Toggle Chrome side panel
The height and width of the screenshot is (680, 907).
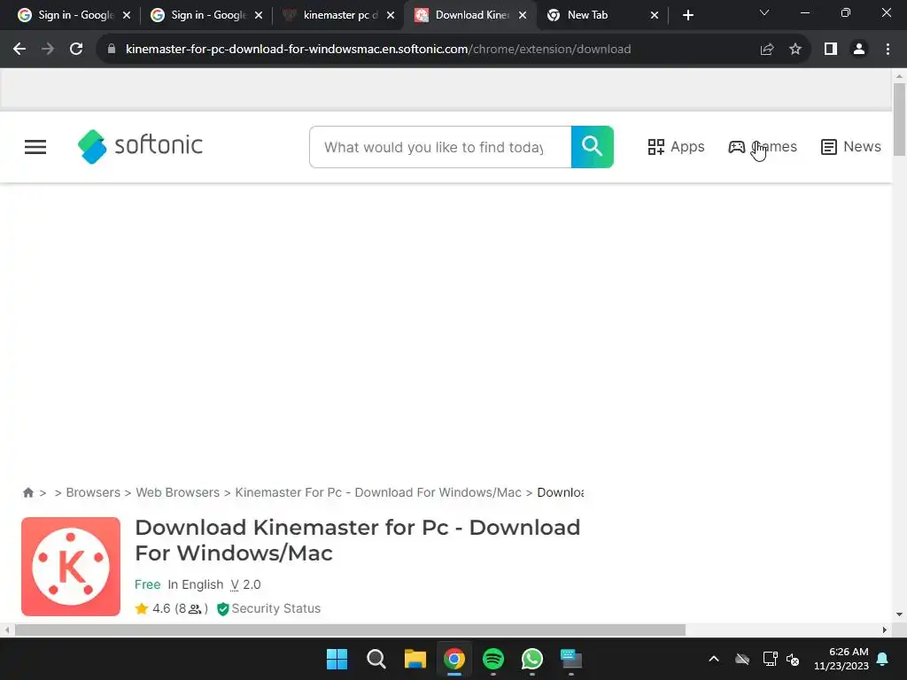831,50
